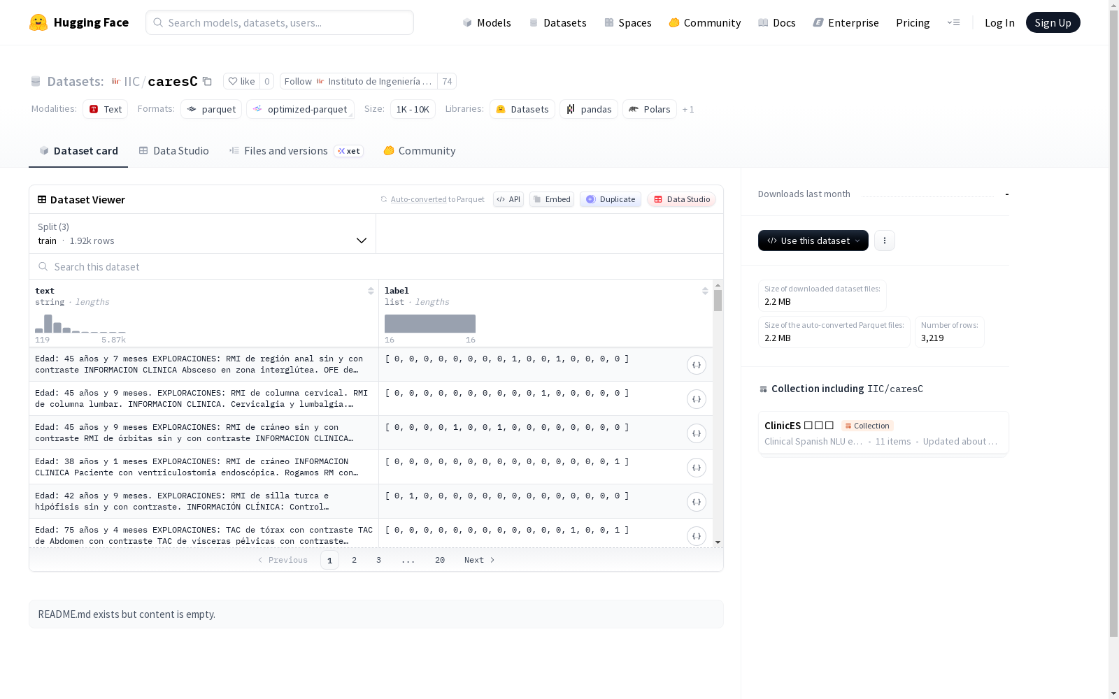Image resolution: width=1119 pixels, height=699 pixels.
Task: Select the Polars library tag
Action: coord(650,109)
